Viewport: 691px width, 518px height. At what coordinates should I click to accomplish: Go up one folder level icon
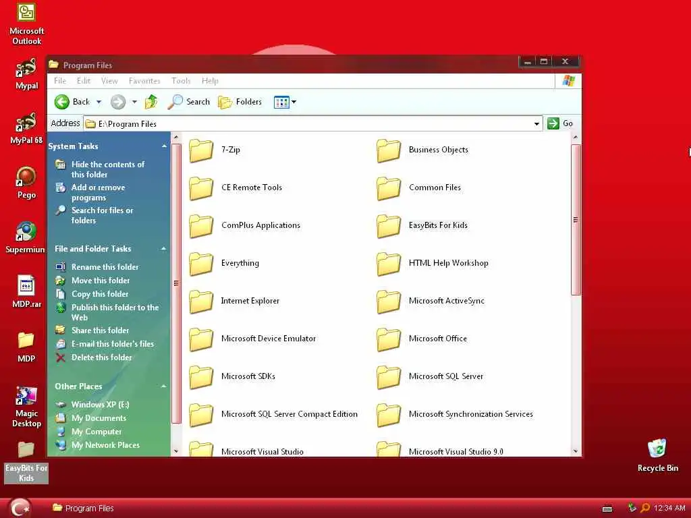click(x=151, y=102)
